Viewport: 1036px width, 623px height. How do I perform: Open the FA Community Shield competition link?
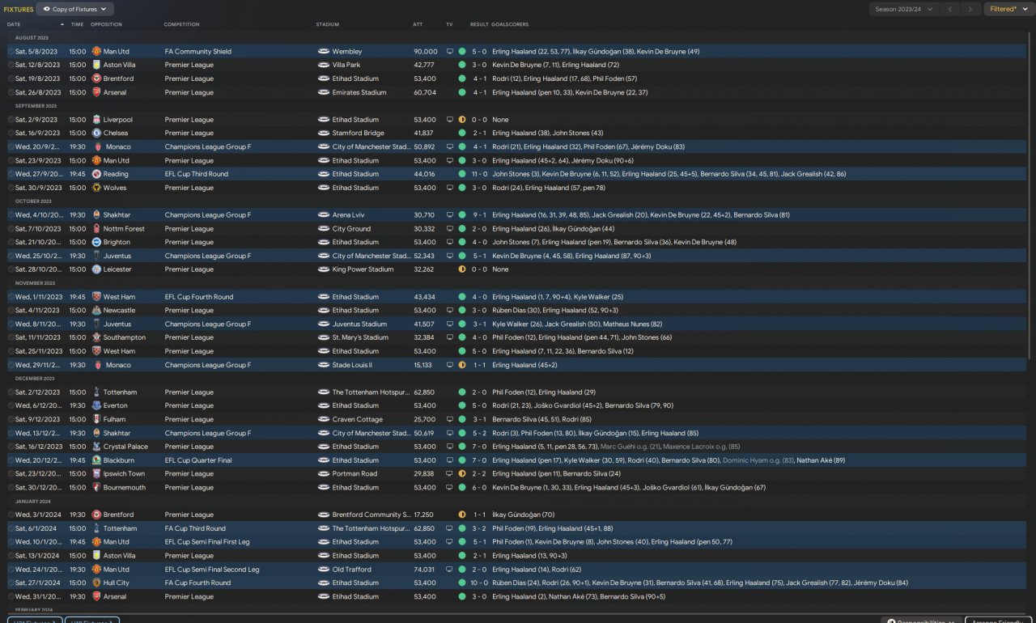tap(198, 51)
